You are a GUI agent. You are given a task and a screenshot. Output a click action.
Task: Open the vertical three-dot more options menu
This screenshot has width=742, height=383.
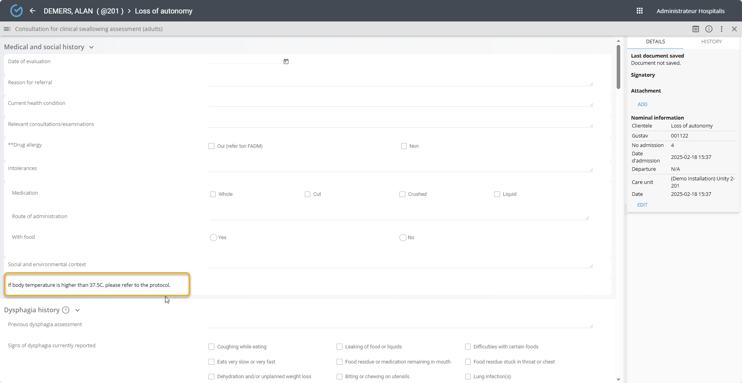coord(721,29)
